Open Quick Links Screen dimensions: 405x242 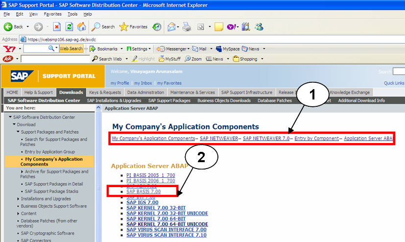(x=394, y=83)
